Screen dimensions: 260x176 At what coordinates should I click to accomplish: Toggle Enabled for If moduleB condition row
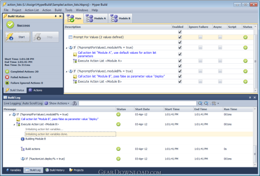180,71
